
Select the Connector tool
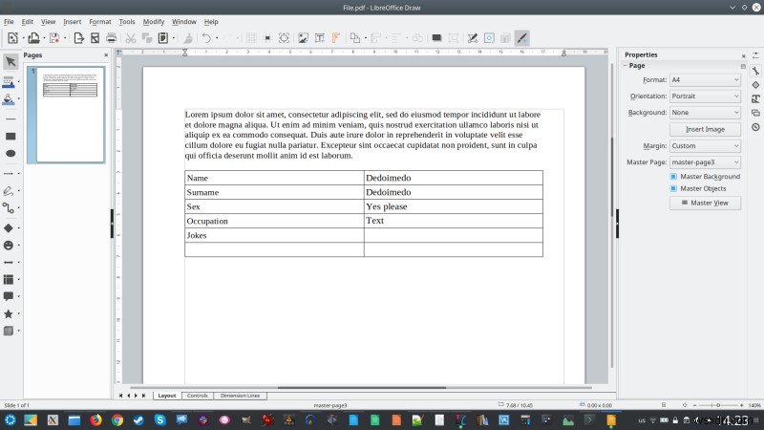pos(9,208)
